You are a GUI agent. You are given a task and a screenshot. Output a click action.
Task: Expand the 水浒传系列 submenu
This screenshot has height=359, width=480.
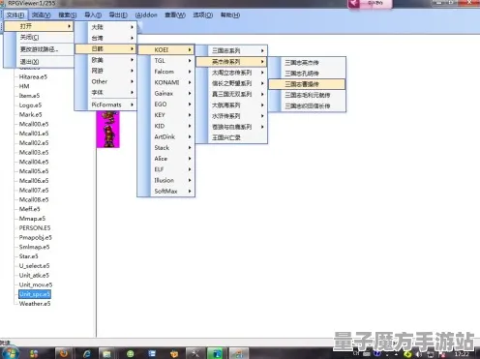(231, 116)
